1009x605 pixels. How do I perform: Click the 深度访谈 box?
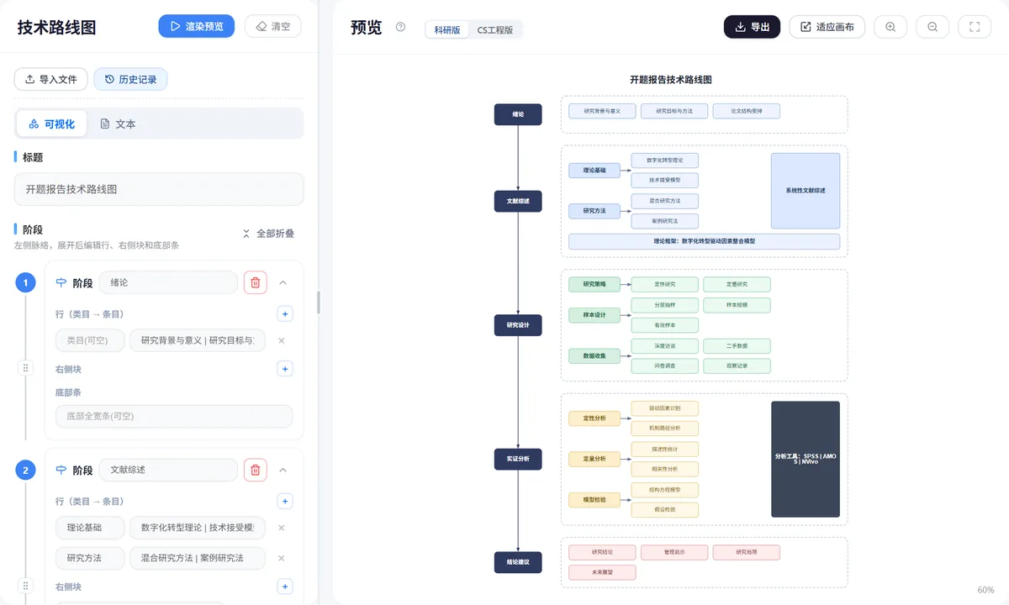[665, 346]
